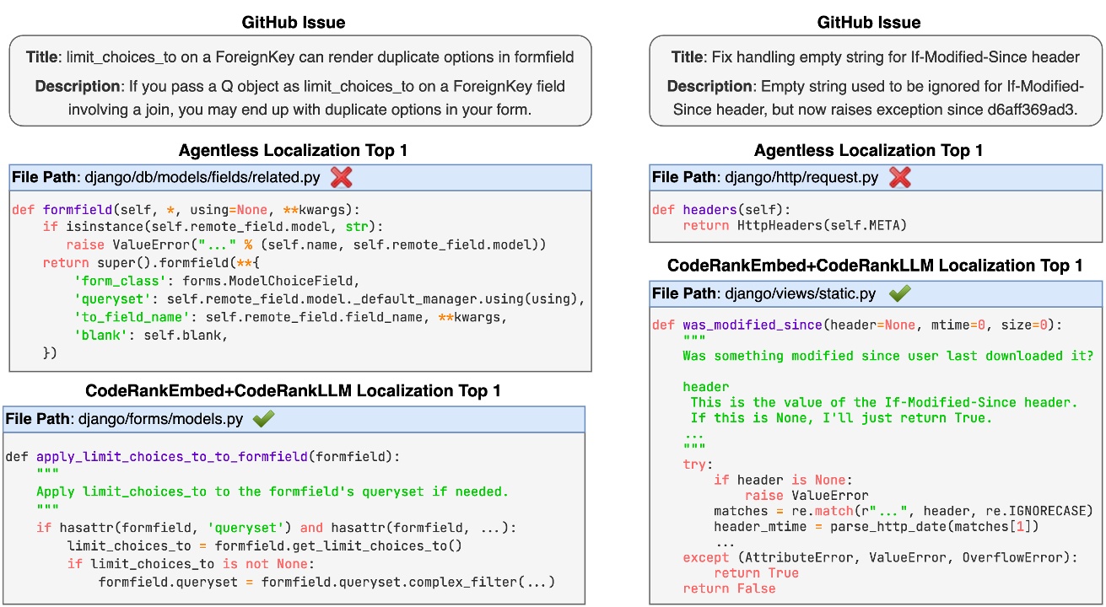Screen dimensions: 1106x607
Task: Click the green checkmark beside django/views/static.py
Action: point(901,293)
